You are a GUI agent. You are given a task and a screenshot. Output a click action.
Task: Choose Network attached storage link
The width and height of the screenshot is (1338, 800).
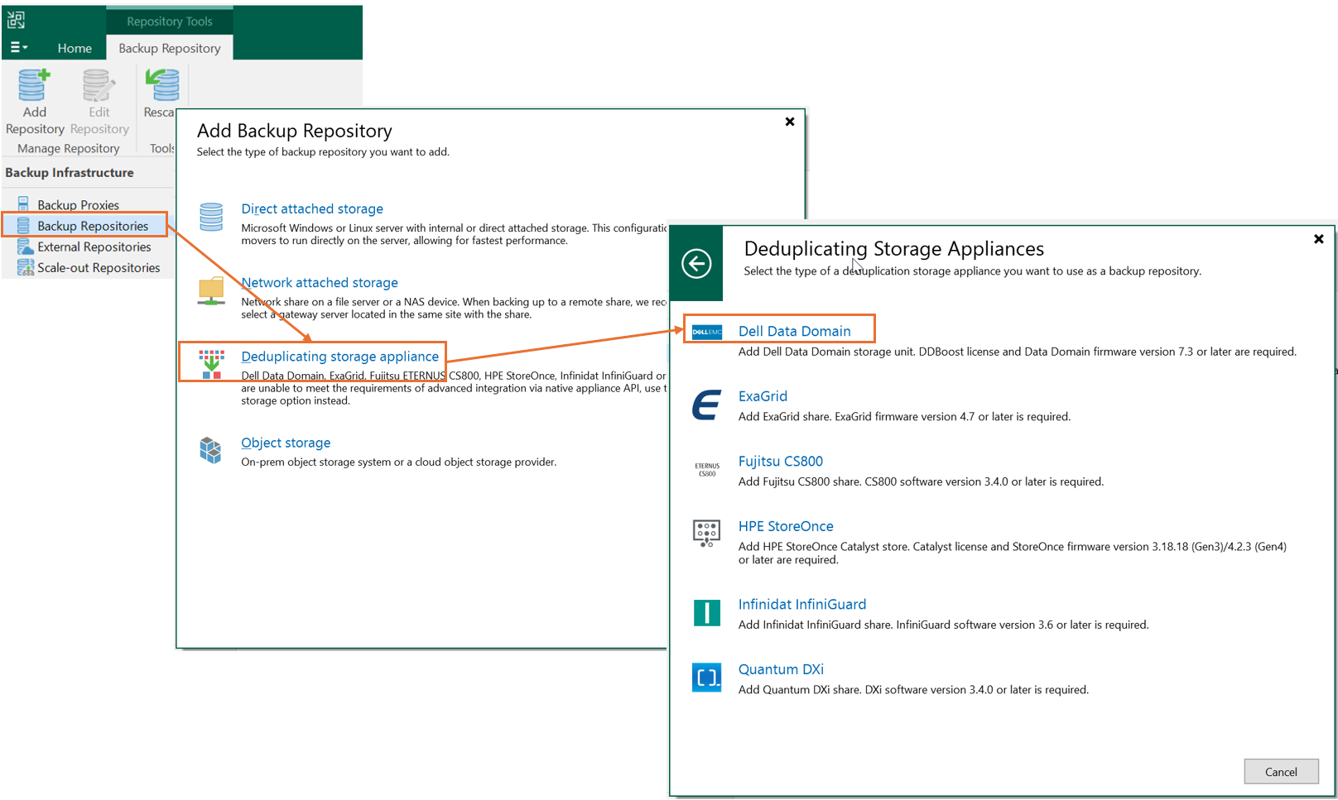point(320,282)
